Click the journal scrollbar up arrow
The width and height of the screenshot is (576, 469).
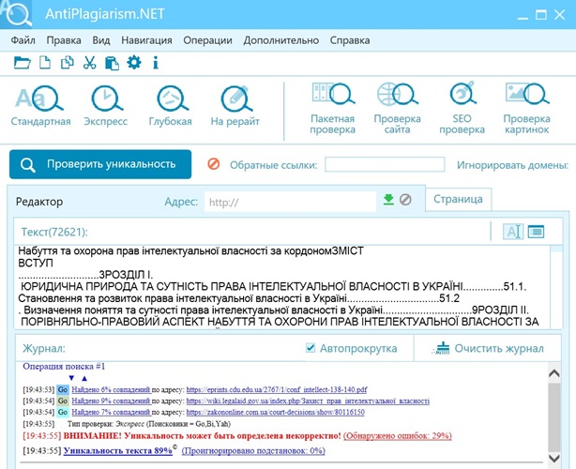coord(554,373)
